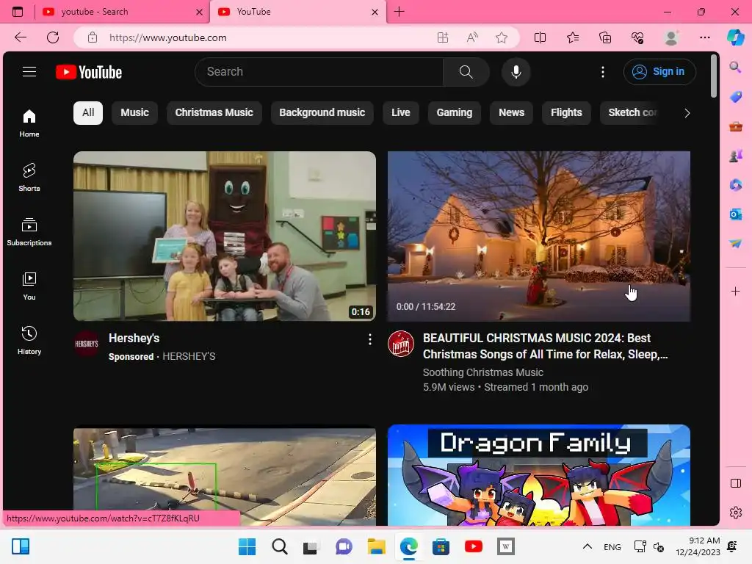
Task: Open the street scene video thumbnail
Action: tap(225, 477)
